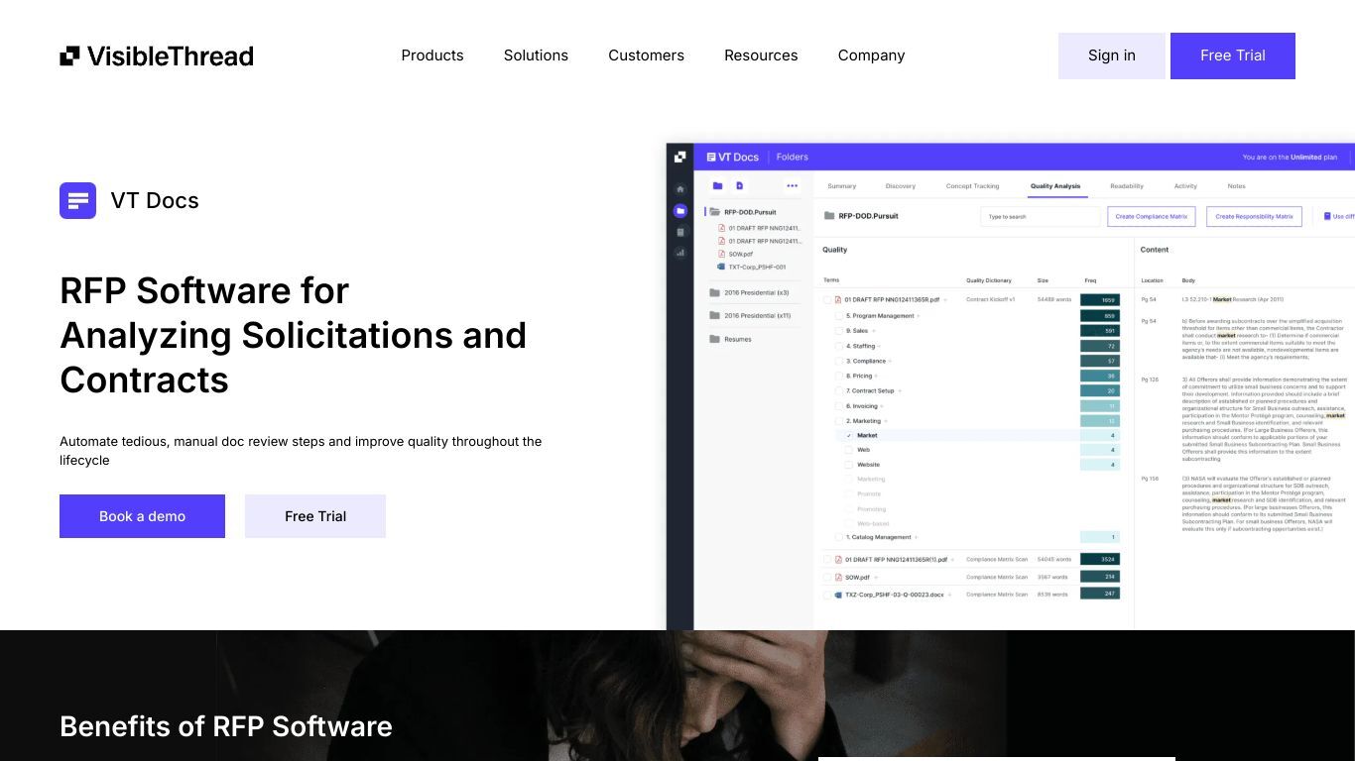The image size is (1355, 761).
Task: Open the Solutions menu
Action: pos(536,55)
